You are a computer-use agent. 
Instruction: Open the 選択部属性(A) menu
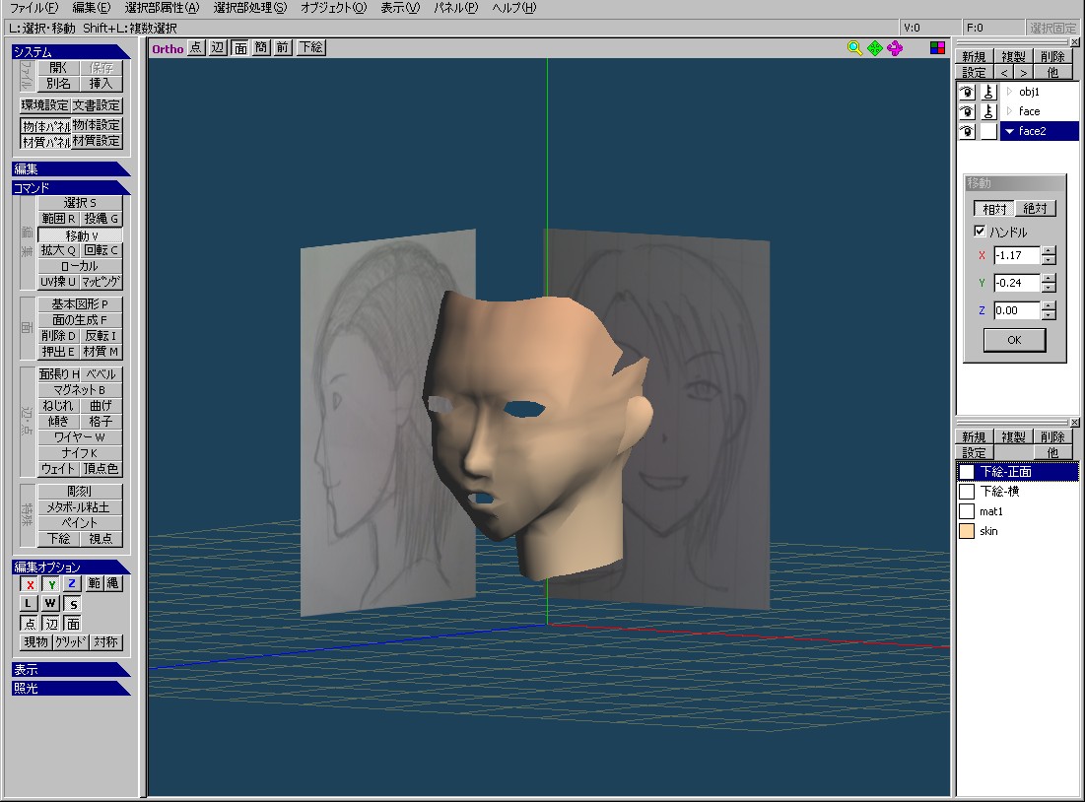pyautogui.click(x=162, y=8)
